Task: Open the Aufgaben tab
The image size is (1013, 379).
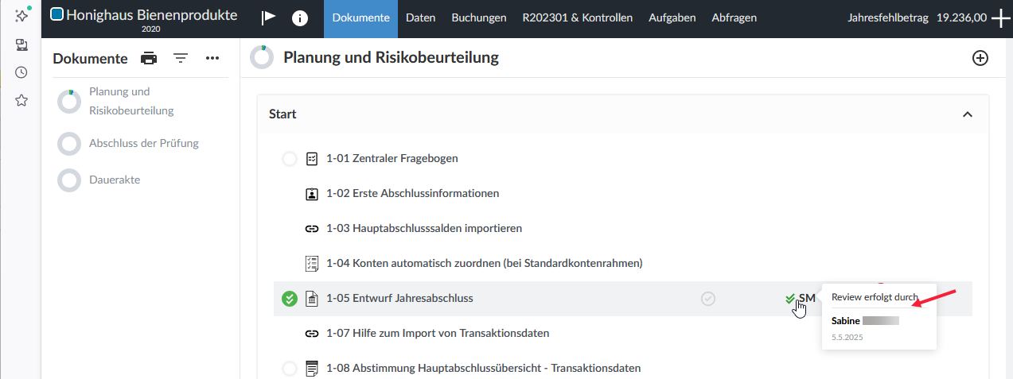Action: tap(672, 18)
